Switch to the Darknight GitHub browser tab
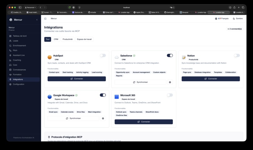This screenshot has height=150, width=253. (x=170, y=12)
